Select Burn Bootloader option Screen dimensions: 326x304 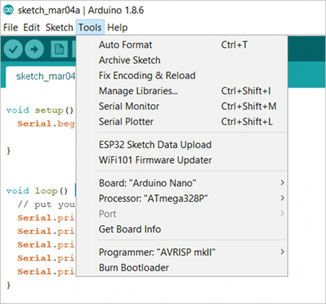(x=134, y=268)
